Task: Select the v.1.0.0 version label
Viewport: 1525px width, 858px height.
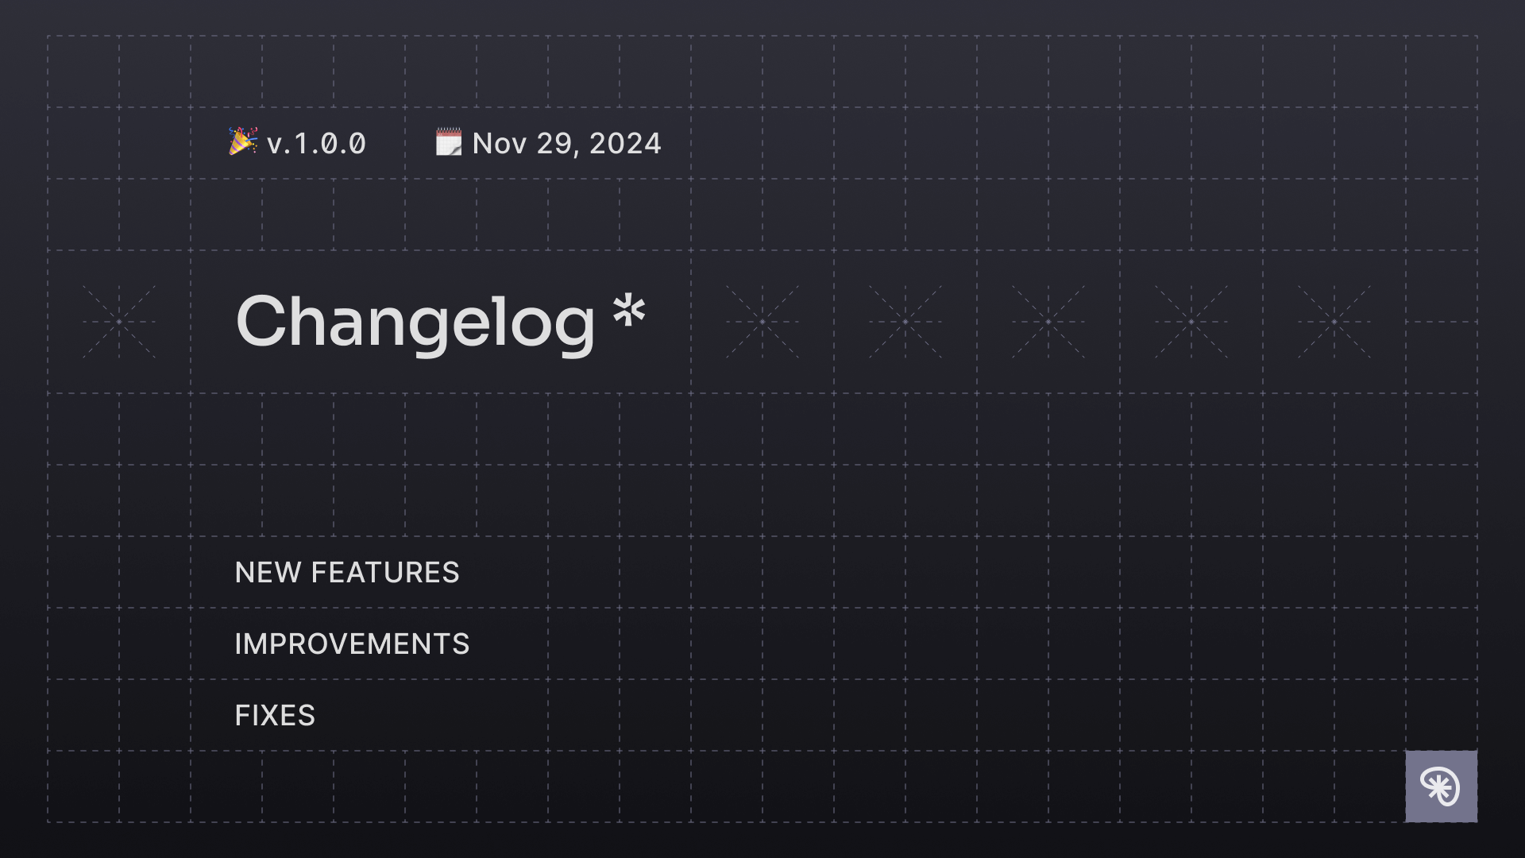Action: pos(316,144)
